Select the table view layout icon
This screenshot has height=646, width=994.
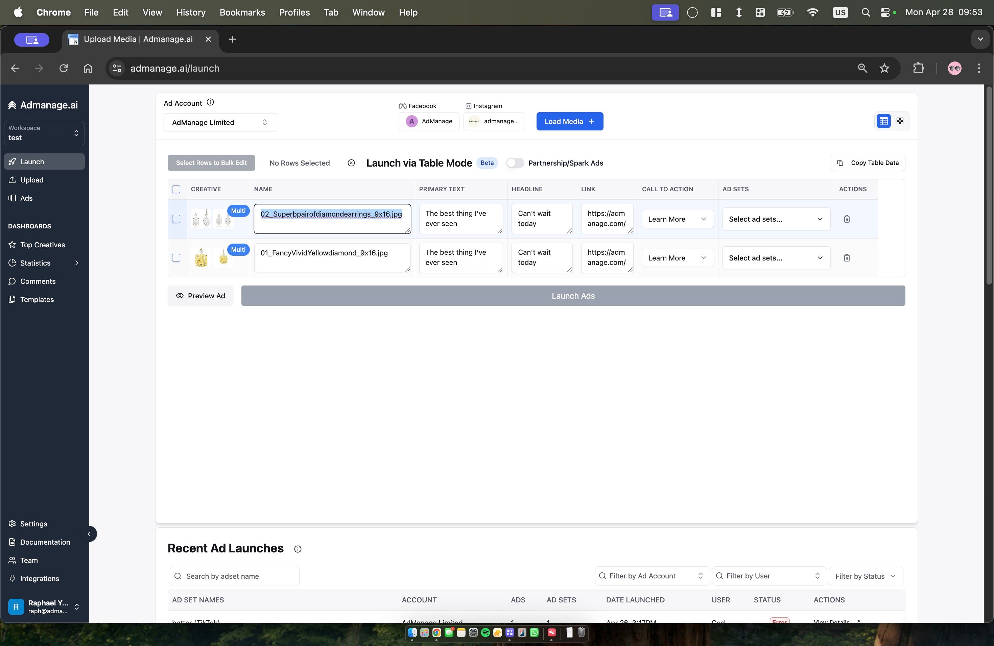click(x=883, y=121)
